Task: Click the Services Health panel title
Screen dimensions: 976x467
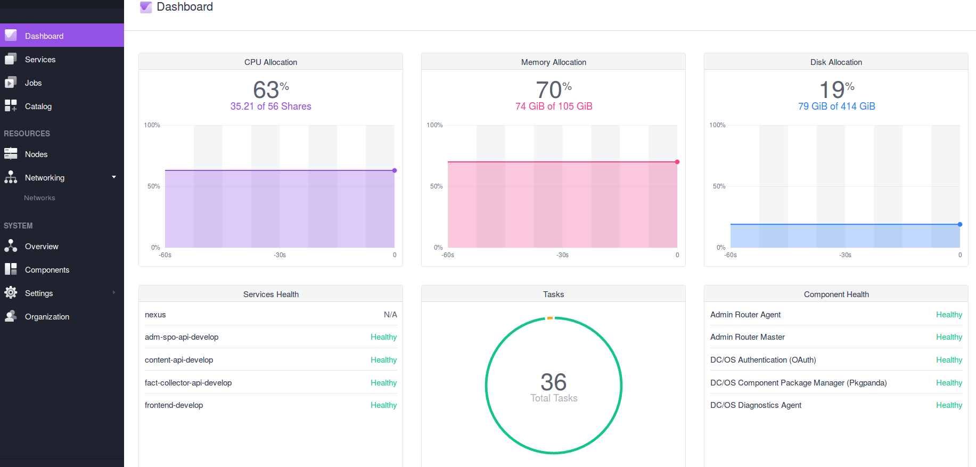Action: click(x=270, y=294)
